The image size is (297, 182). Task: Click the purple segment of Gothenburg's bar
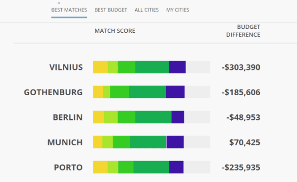(x=175, y=92)
